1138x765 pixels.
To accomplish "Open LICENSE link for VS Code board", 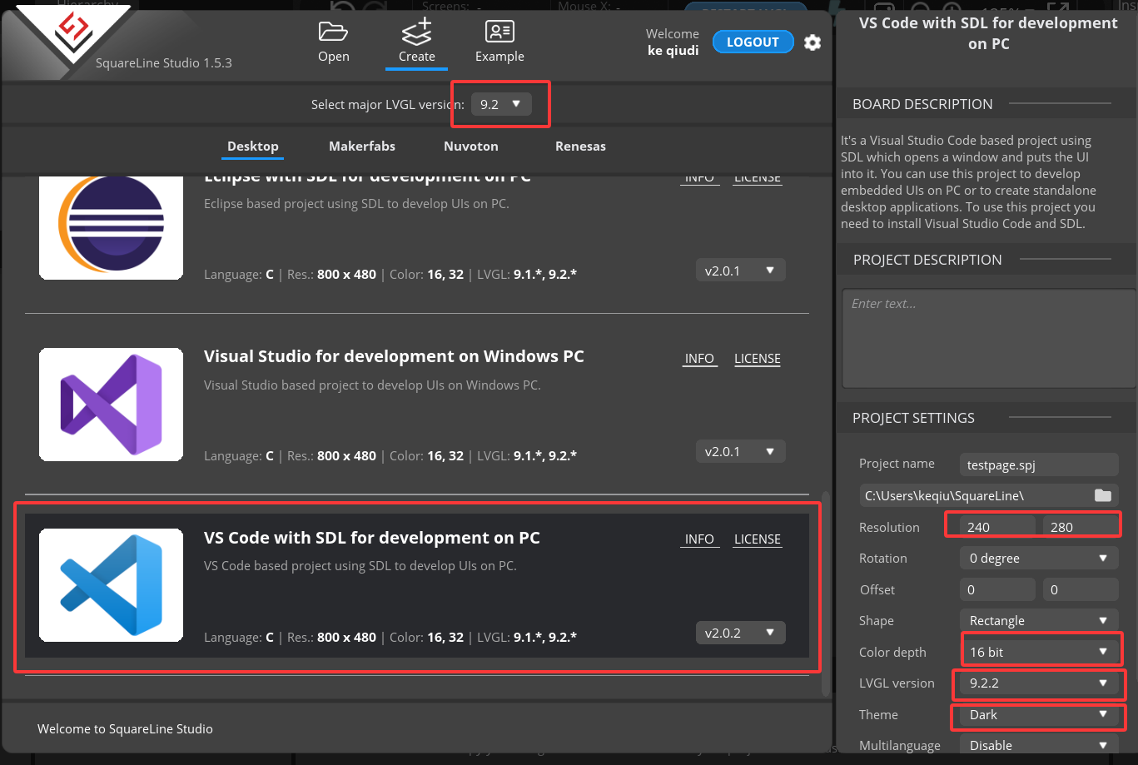I will tap(757, 539).
